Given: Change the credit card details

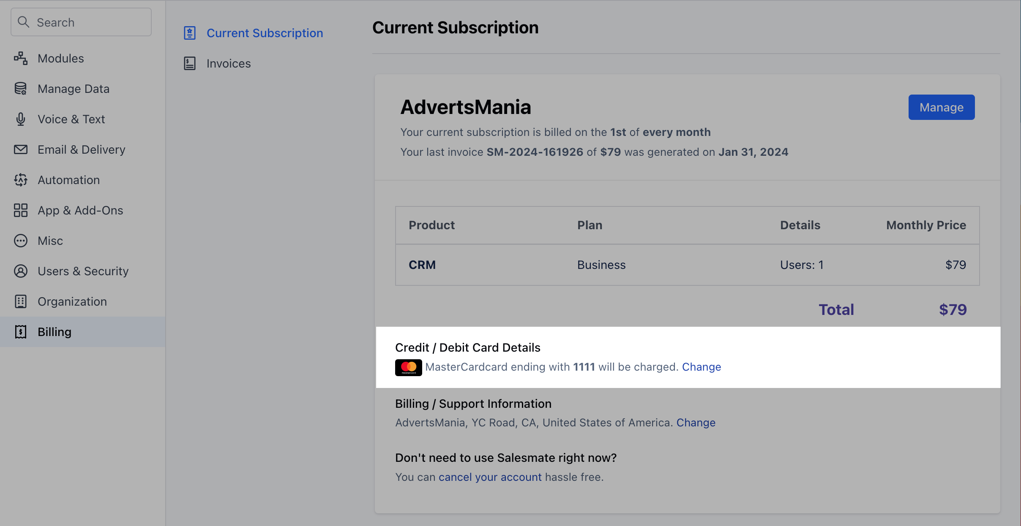Looking at the screenshot, I should point(701,367).
